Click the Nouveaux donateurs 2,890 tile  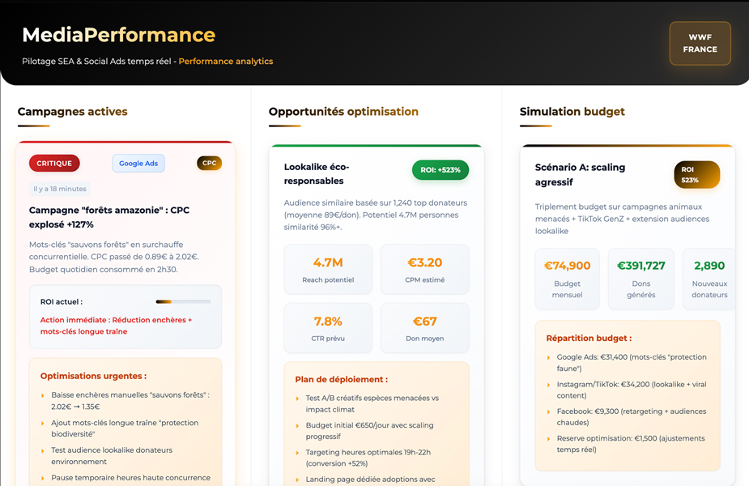point(709,279)
